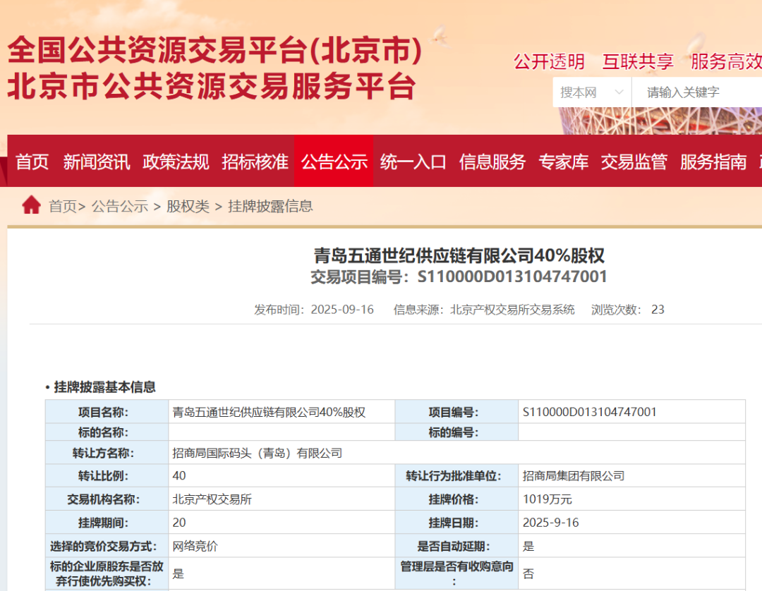Click the 挂牌期间 value 20
The height and width of the screenshot is (591, 762).
tap(179, 523)
